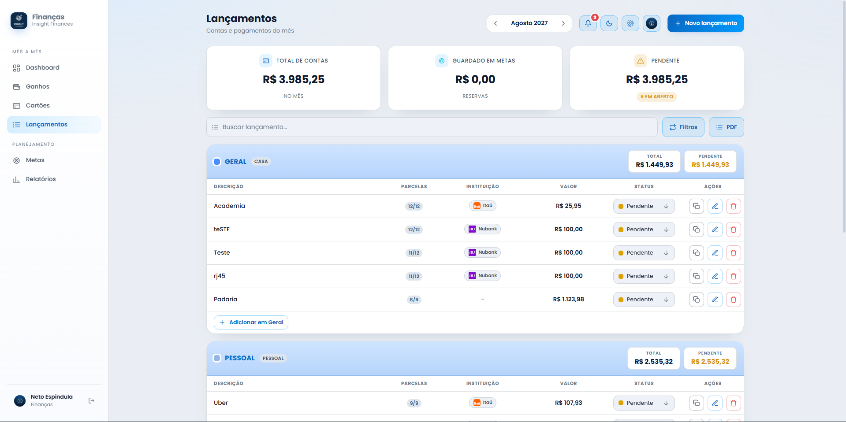
Task: Delete the Padaria entry with trash icon
Action: 734,300
